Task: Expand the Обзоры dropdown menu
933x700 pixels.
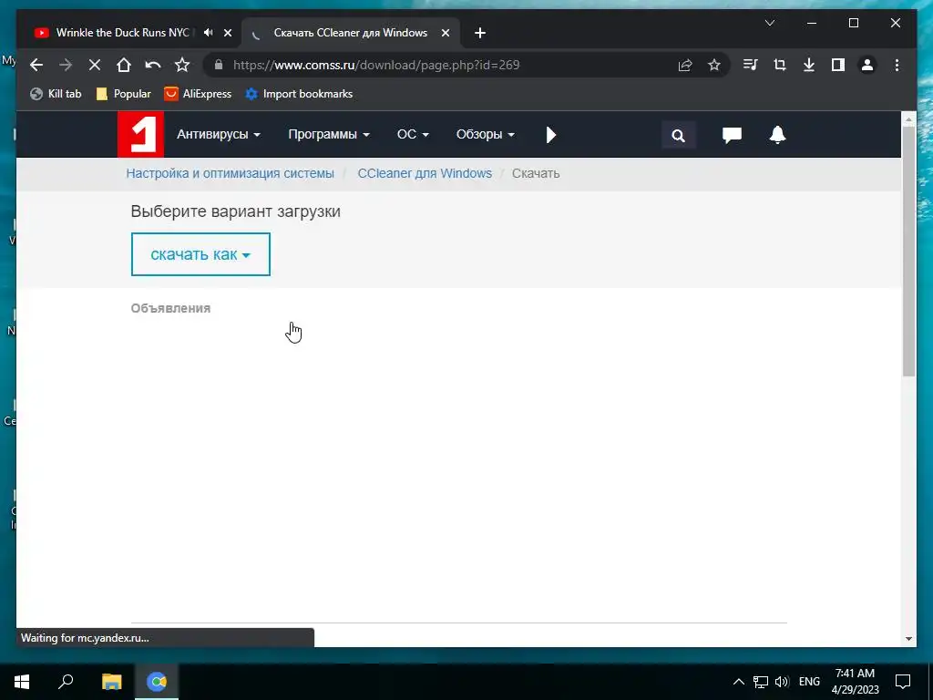Action: (x=485, y=135)
